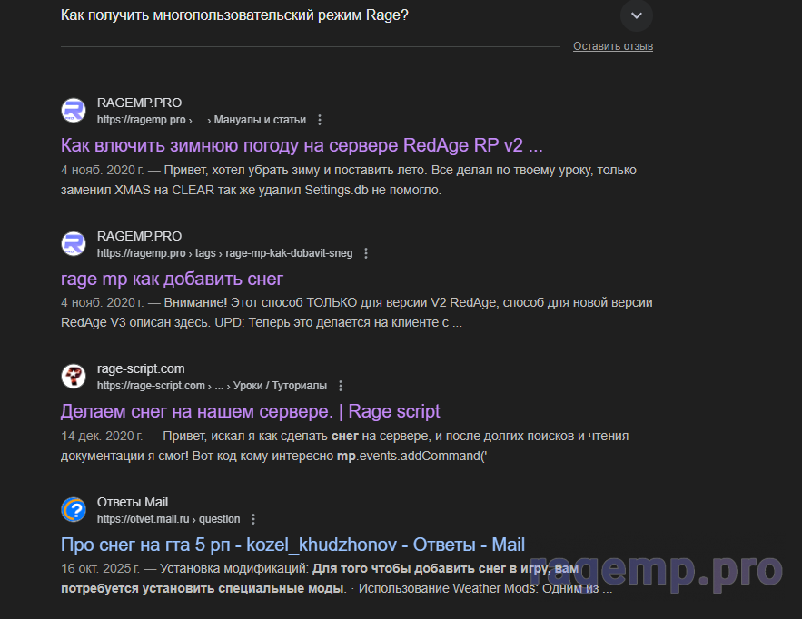Click the rage-script.com site favicon
This screenshot has width=802, height=619.
tap(74, 377)
